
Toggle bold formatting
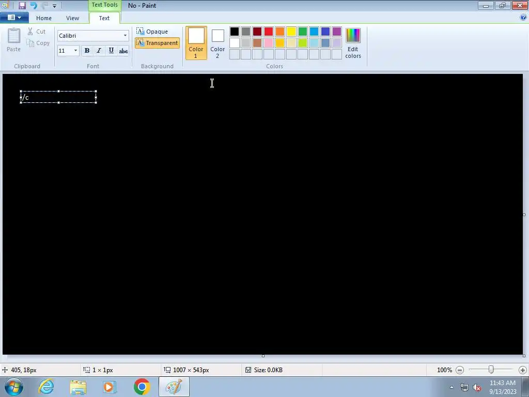click(x=87, y=51)
